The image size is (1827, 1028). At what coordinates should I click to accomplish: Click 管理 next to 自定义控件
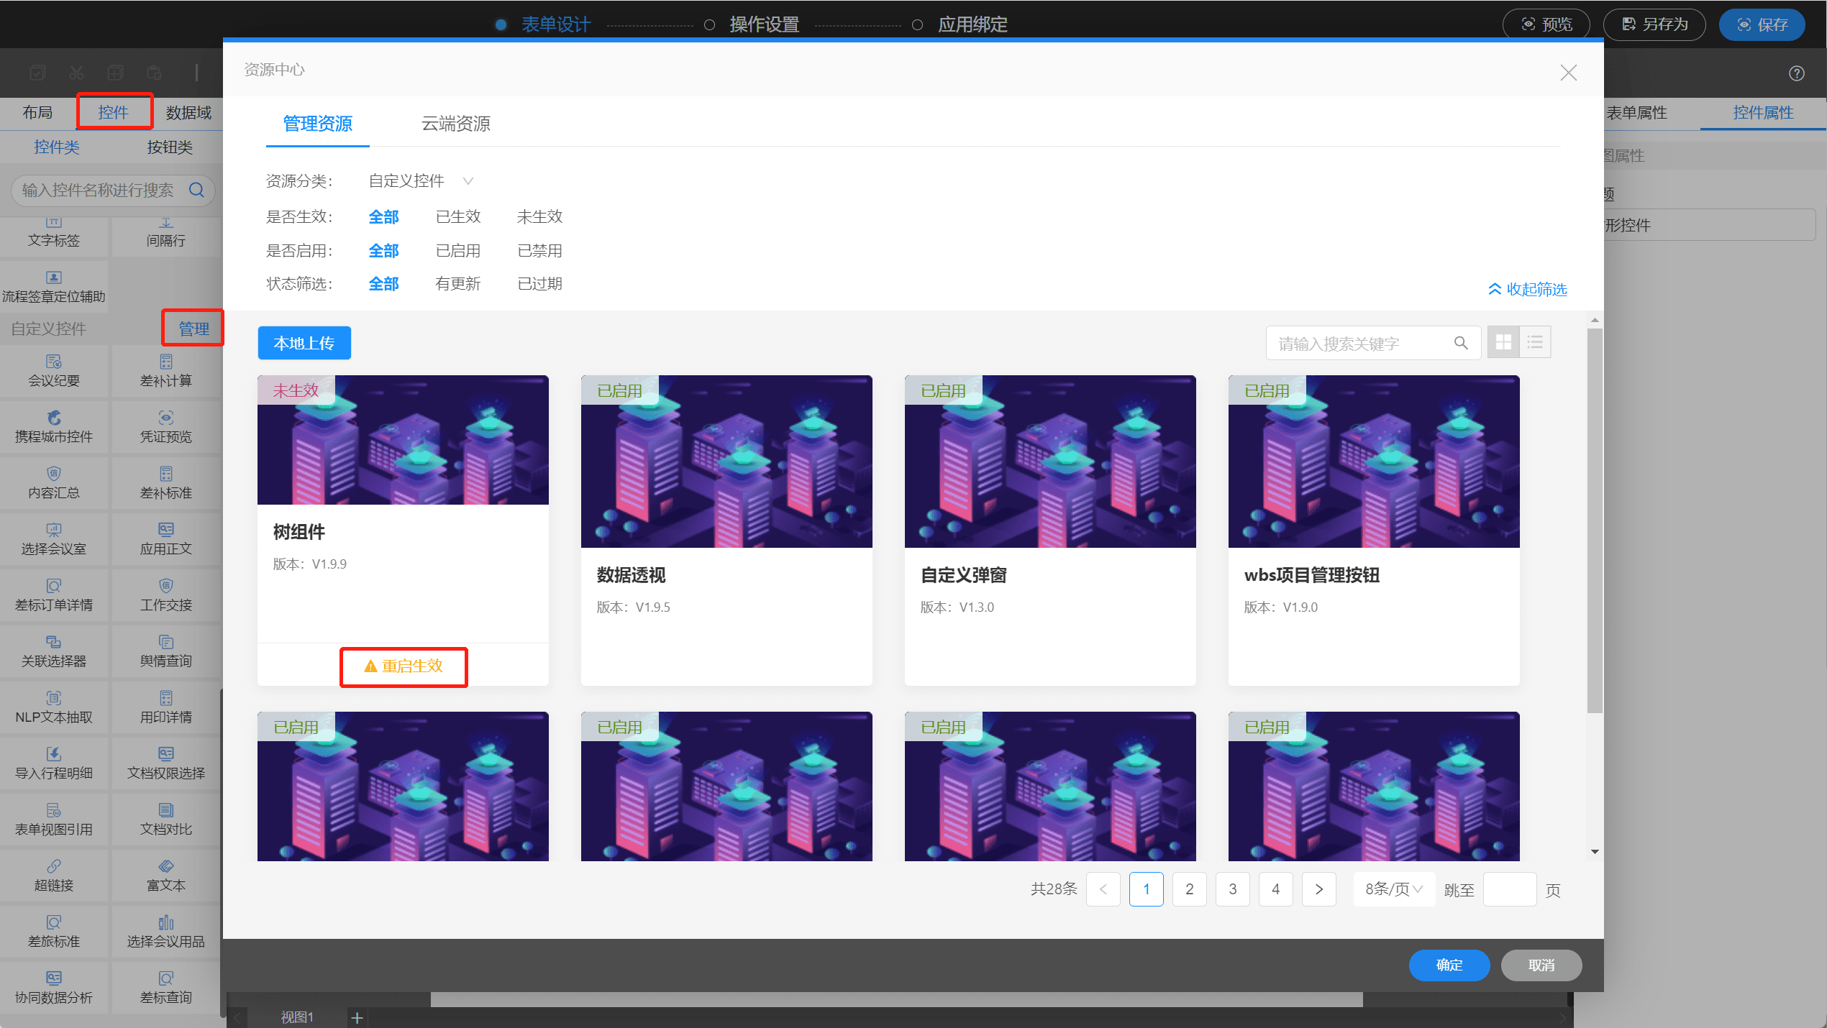(193, 329)
